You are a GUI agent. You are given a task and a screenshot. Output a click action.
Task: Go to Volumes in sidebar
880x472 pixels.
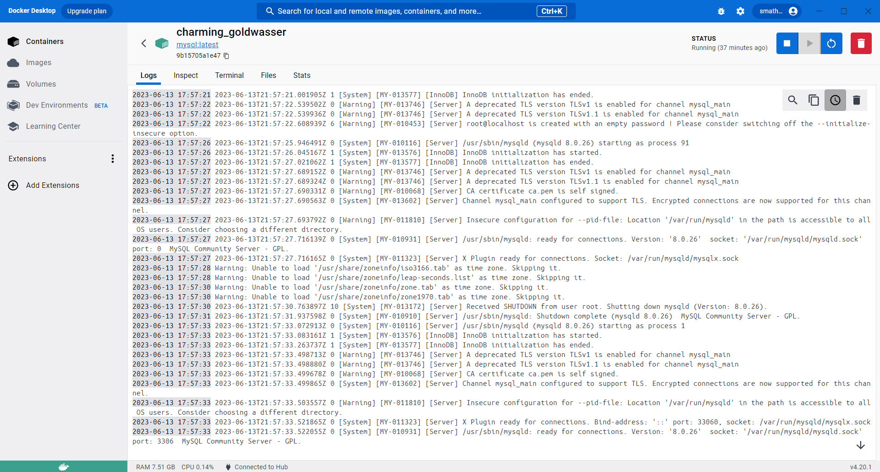pos(41,84)
